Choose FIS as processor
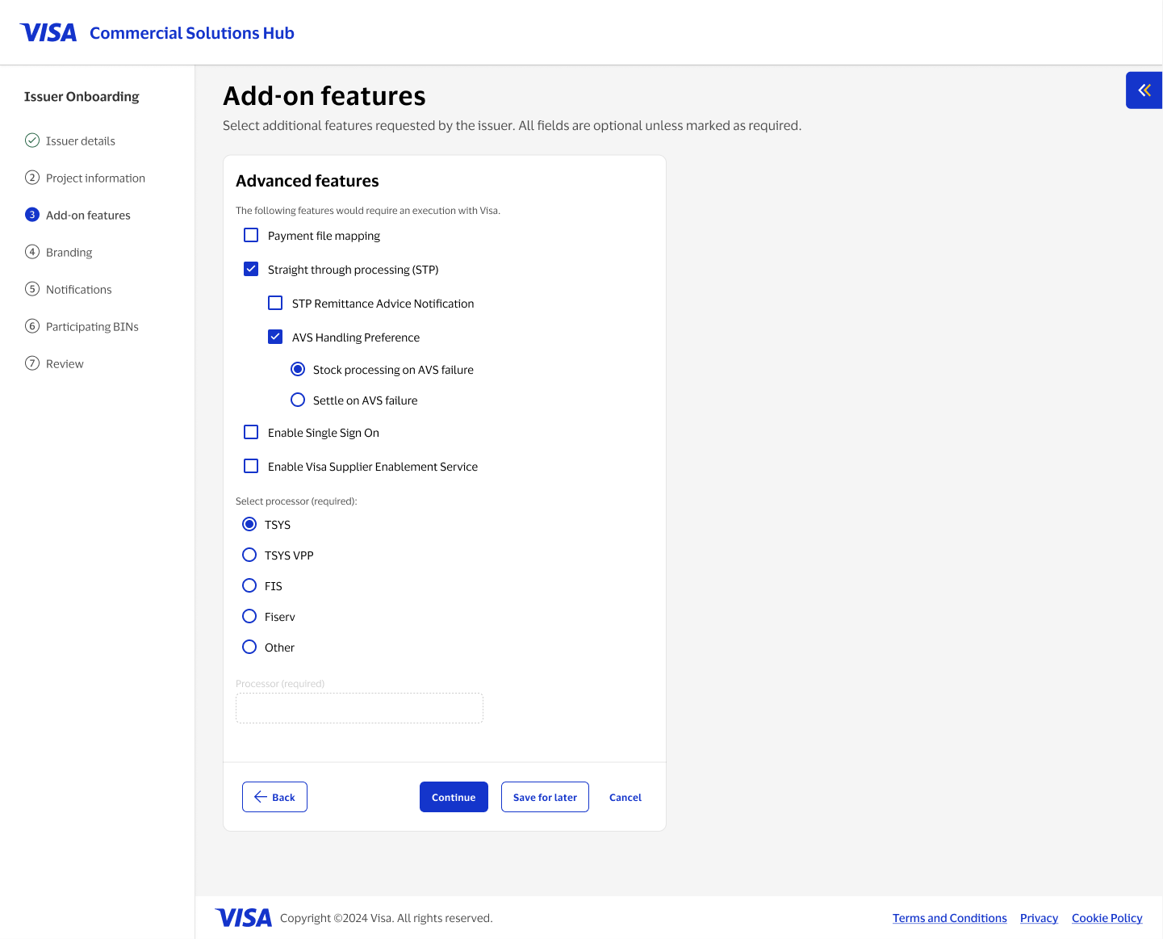The image size is (1163, 939). (249, 585)
